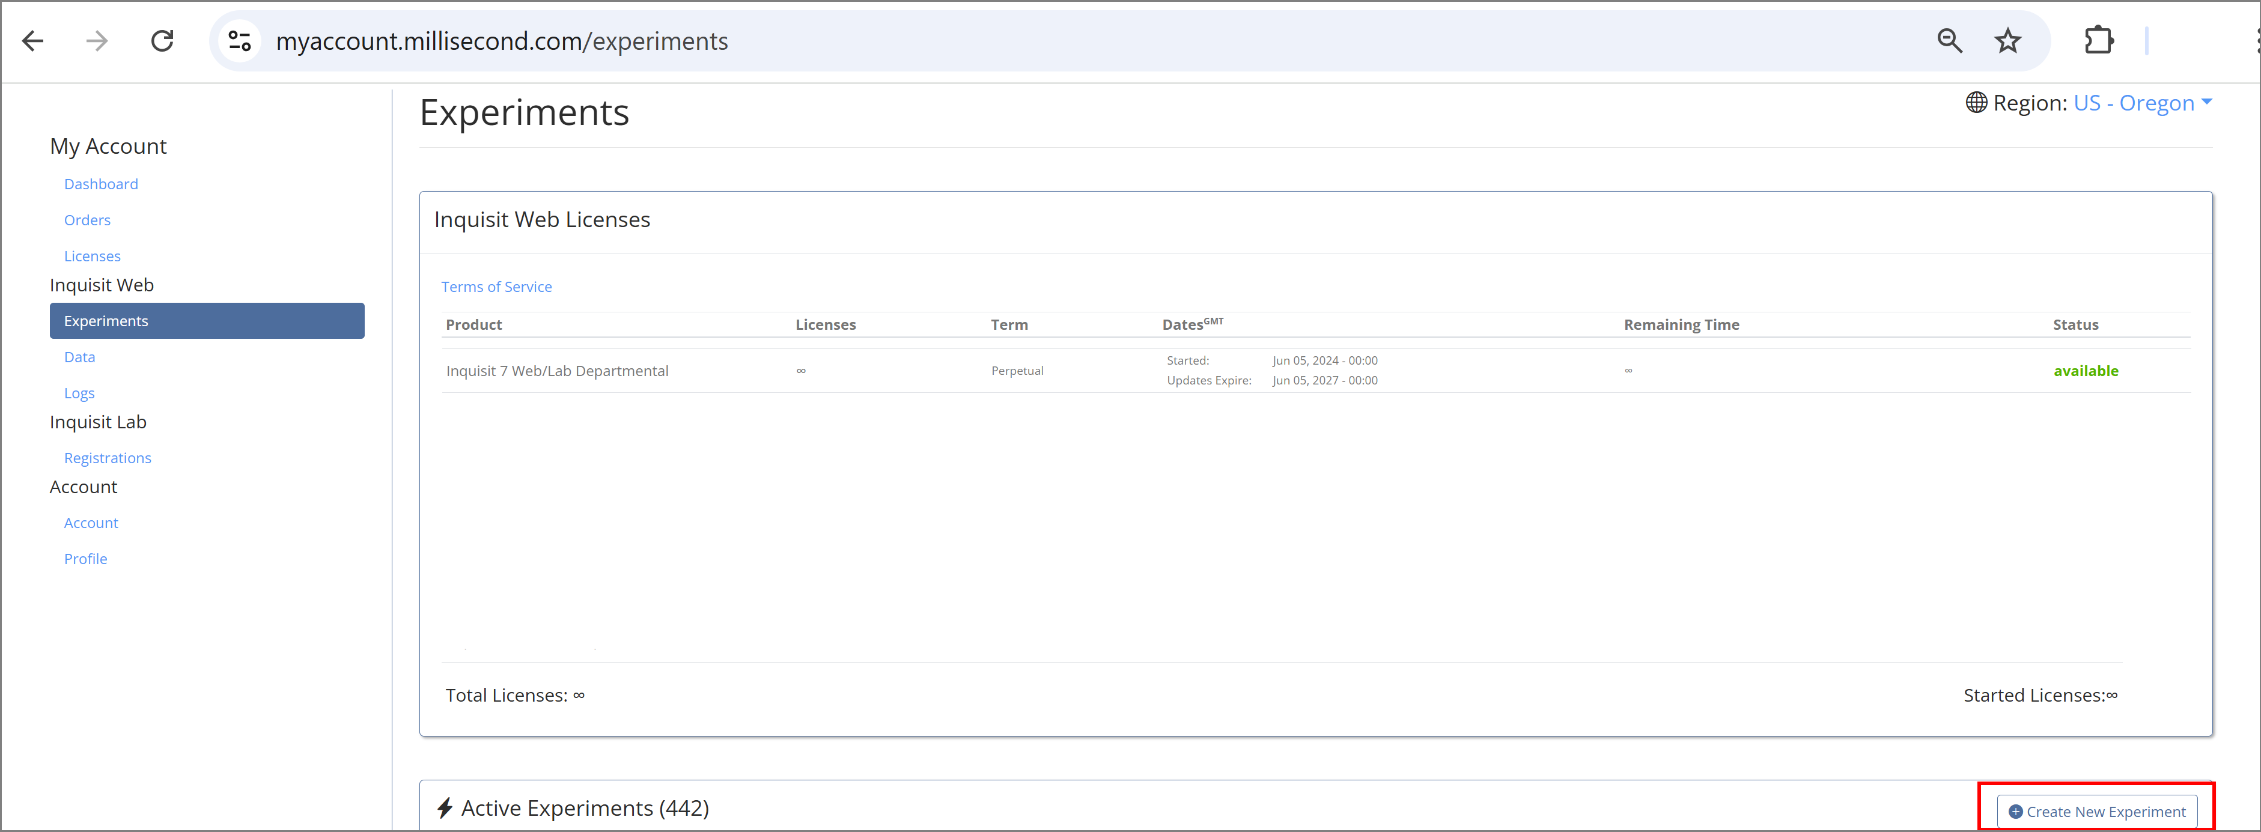Viewport: 2261px width, 832px height.
Task: Select Experiments in the sidebar
Action: [207, 321]
